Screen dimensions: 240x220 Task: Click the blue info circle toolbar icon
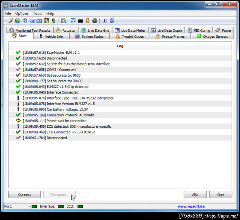pyautogui.click(x=104, y=20)
